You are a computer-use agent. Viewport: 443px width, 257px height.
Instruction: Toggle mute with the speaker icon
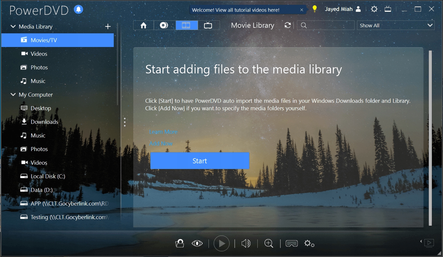tap(246, 243)
